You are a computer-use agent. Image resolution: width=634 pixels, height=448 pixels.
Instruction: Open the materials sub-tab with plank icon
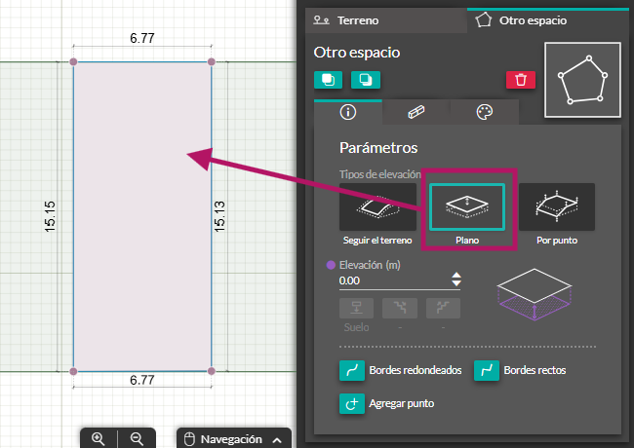pyautogui.click(x=416, y=112)
